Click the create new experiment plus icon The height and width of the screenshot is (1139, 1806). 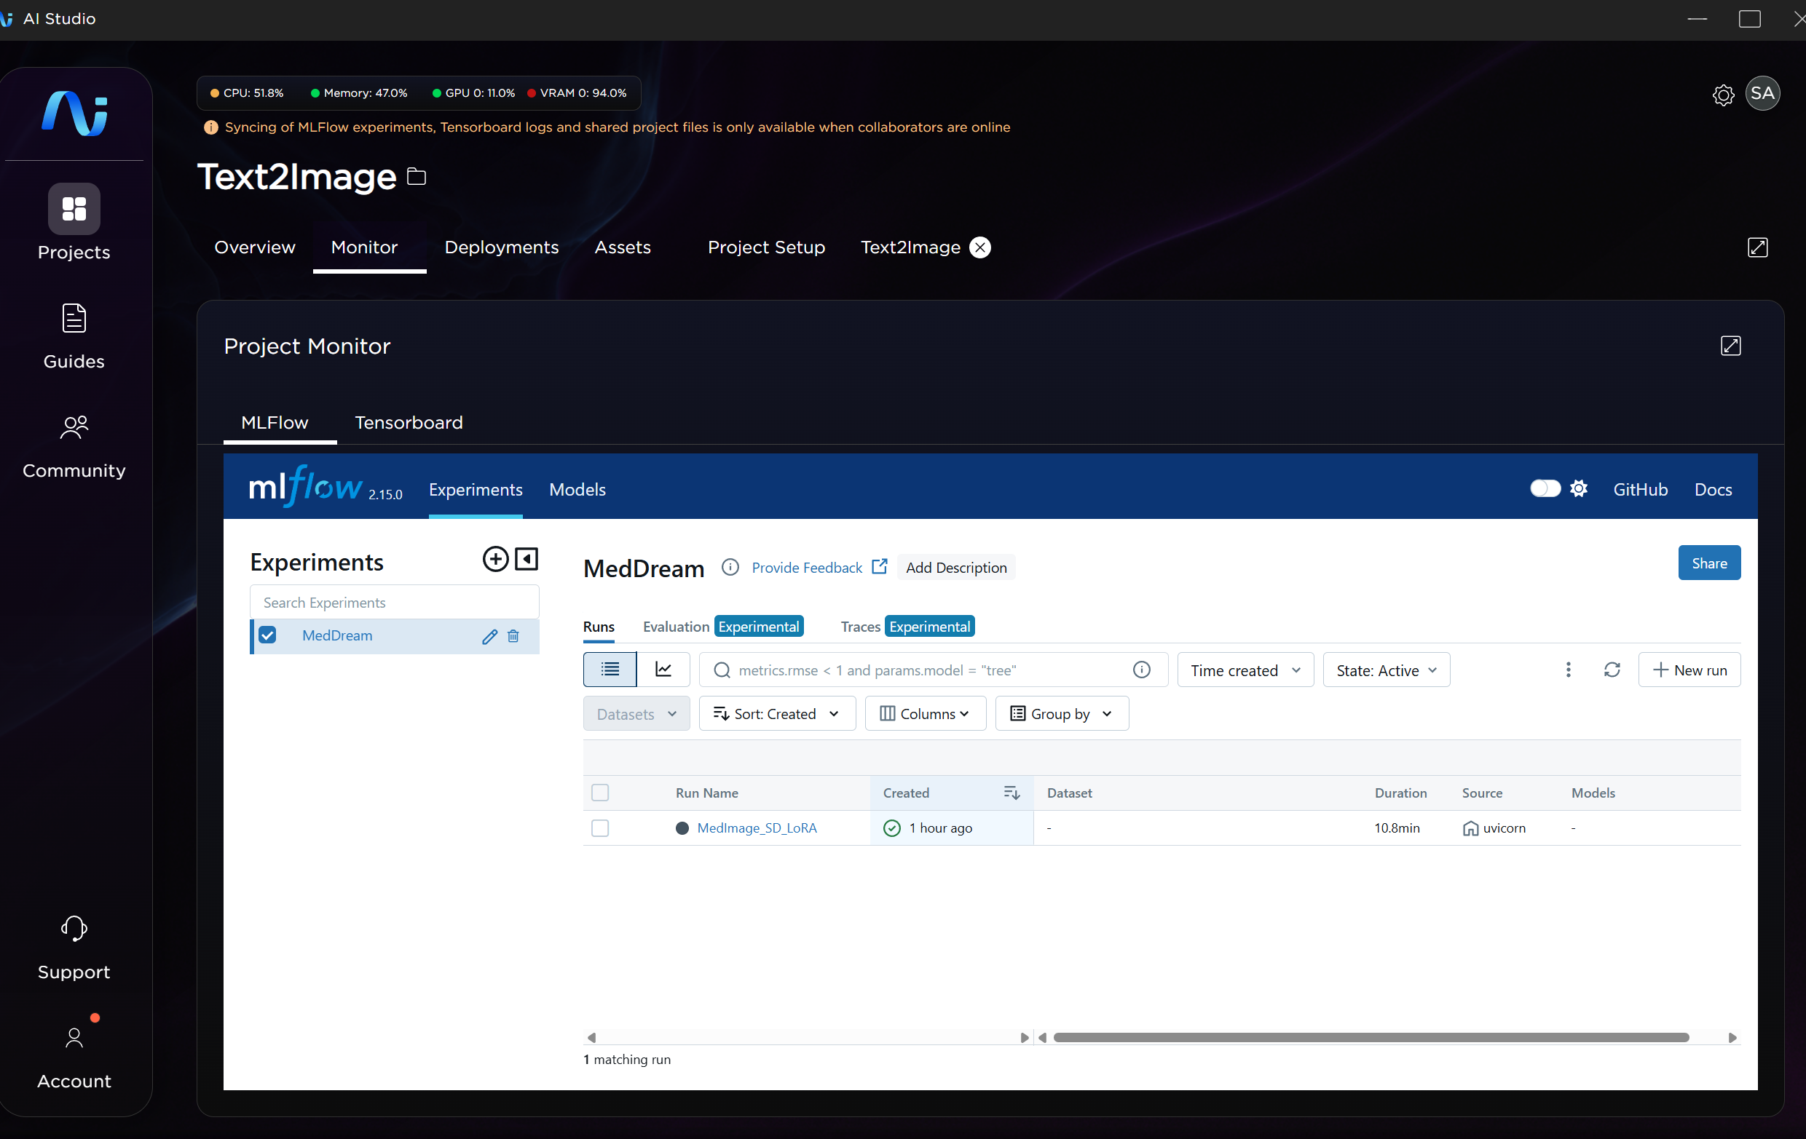(x=495, y=559)
